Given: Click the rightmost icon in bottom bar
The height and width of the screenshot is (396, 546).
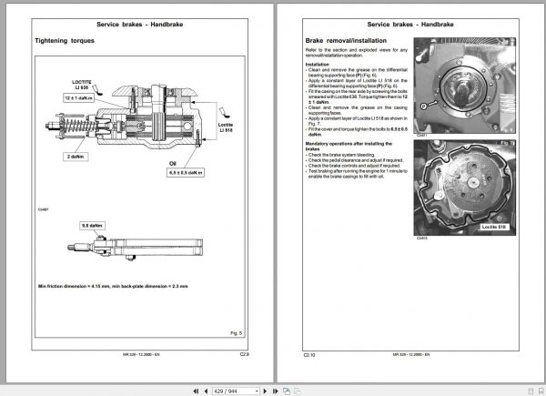Looking at the screenshot, I should [541, 391].
